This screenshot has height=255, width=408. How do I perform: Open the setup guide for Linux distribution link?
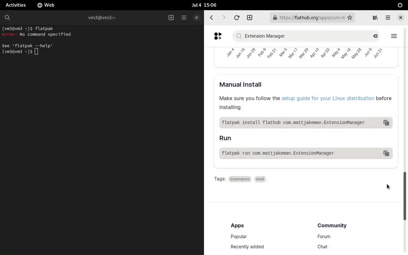pyautogui.click(x=328, y=98)
